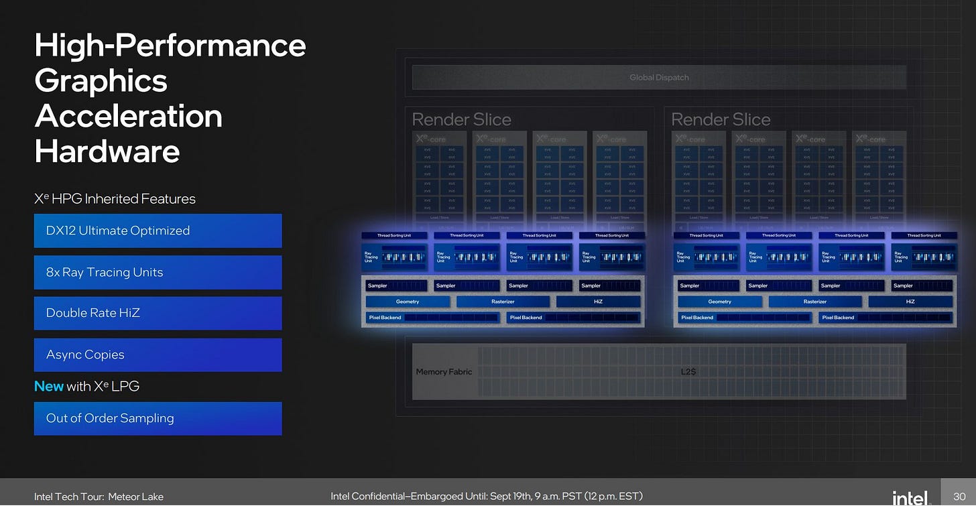The image size is (976, 506).
Task: Select Geometry block in left Render Slice
Action: coord(408,302)
